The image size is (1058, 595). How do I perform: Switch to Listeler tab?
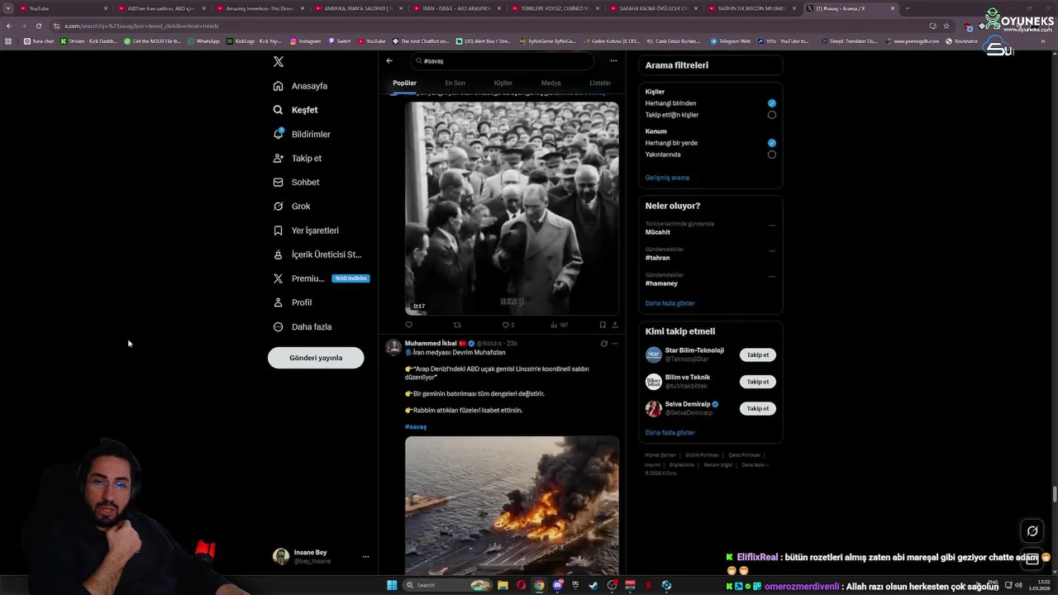600,83
